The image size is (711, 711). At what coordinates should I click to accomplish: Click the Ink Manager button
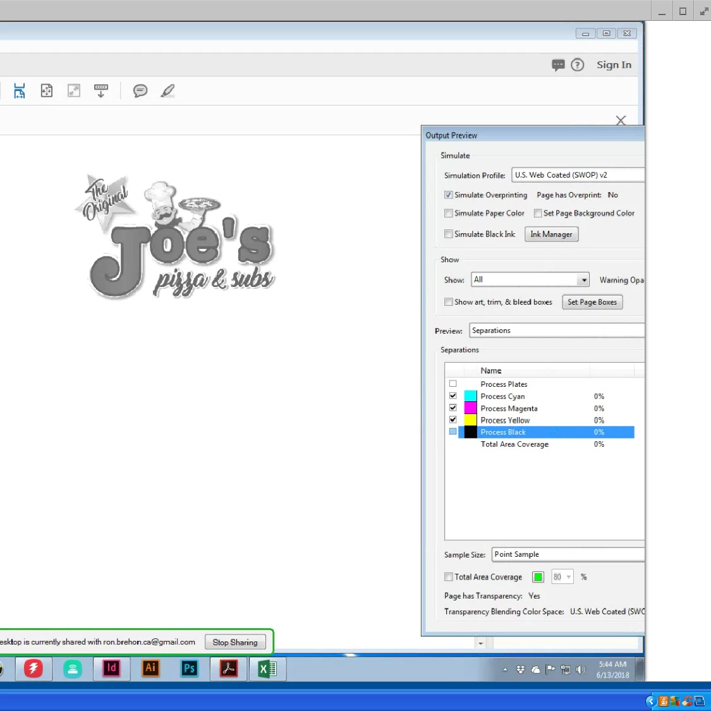point(551,234)
